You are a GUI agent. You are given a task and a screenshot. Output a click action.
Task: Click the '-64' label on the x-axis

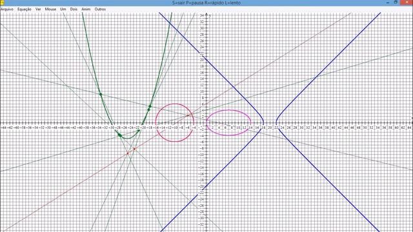[x=3, y=128]
